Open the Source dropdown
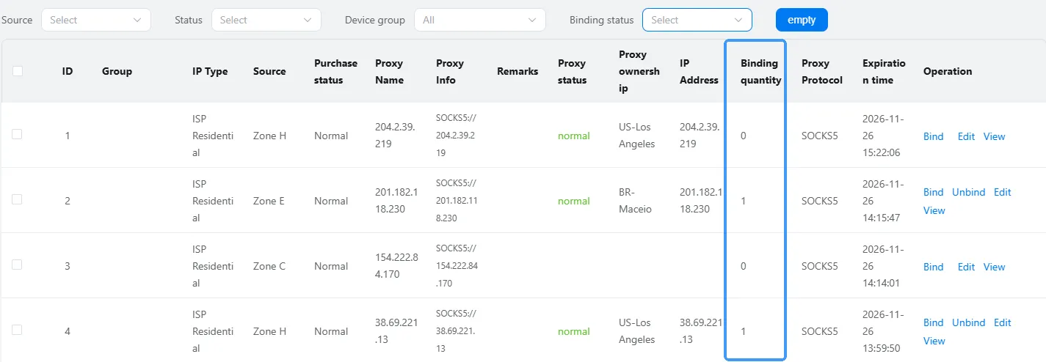This screenshot has height=362, width=1046. [x=96, y=20]
